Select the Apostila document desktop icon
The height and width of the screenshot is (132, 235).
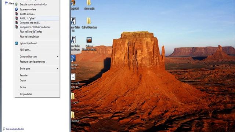click(75, 81)
